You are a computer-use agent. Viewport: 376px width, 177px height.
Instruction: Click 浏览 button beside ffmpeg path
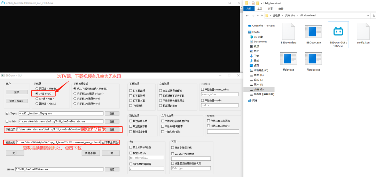pyautogui.click(x=112, y=113)
